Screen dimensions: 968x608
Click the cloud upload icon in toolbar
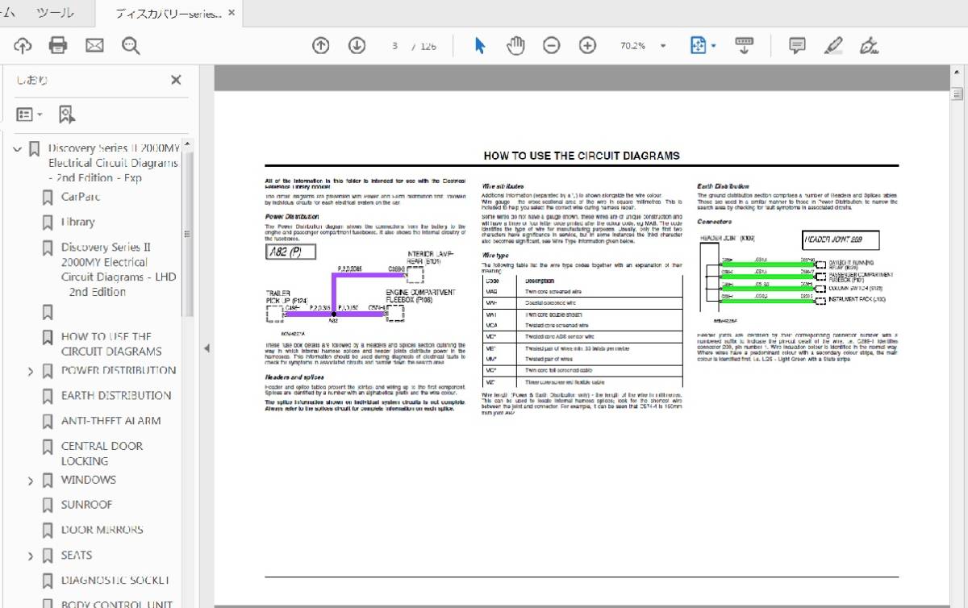point(23,45)
